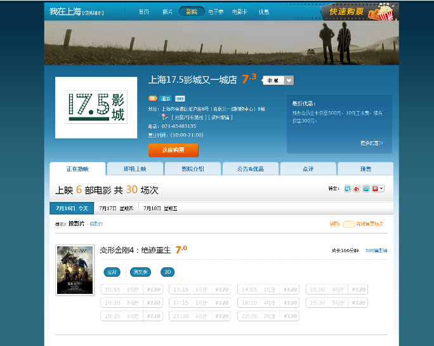Click the third teal share icon
Viewport: 434px width, 346px height.
[366, 189]
